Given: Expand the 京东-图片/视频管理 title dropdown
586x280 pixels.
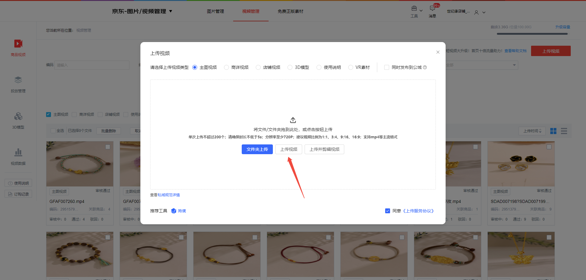Looking at the screenshot, I should pos(171,11).
